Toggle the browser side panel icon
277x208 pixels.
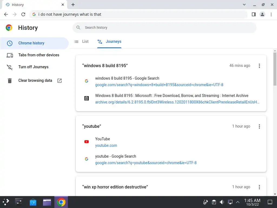[254, 14]
